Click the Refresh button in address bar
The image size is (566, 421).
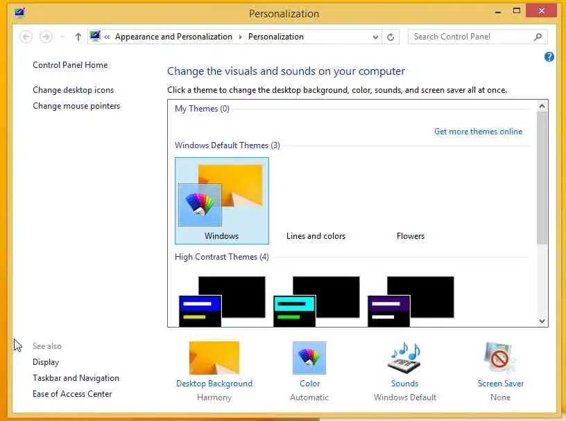391,37
